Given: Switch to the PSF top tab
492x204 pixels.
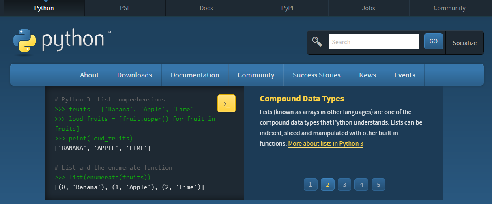Looking at the screenshot, I should click(x=125, y=8).
